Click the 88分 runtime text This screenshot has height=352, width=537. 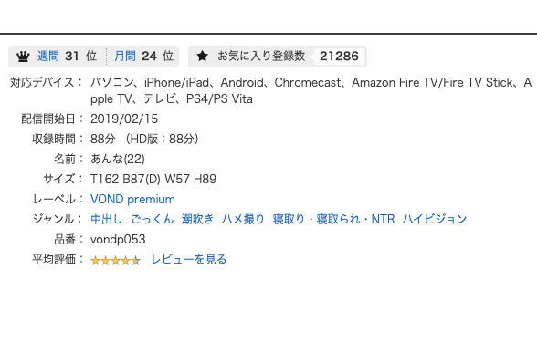pyautogui.click(x=102, y=139)
